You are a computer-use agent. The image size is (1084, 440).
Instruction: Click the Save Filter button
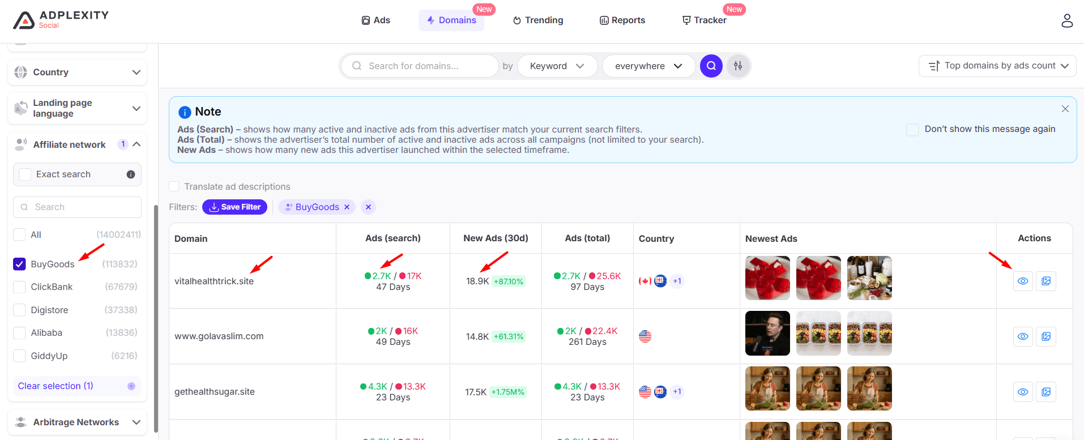click(x=234, y=207)
